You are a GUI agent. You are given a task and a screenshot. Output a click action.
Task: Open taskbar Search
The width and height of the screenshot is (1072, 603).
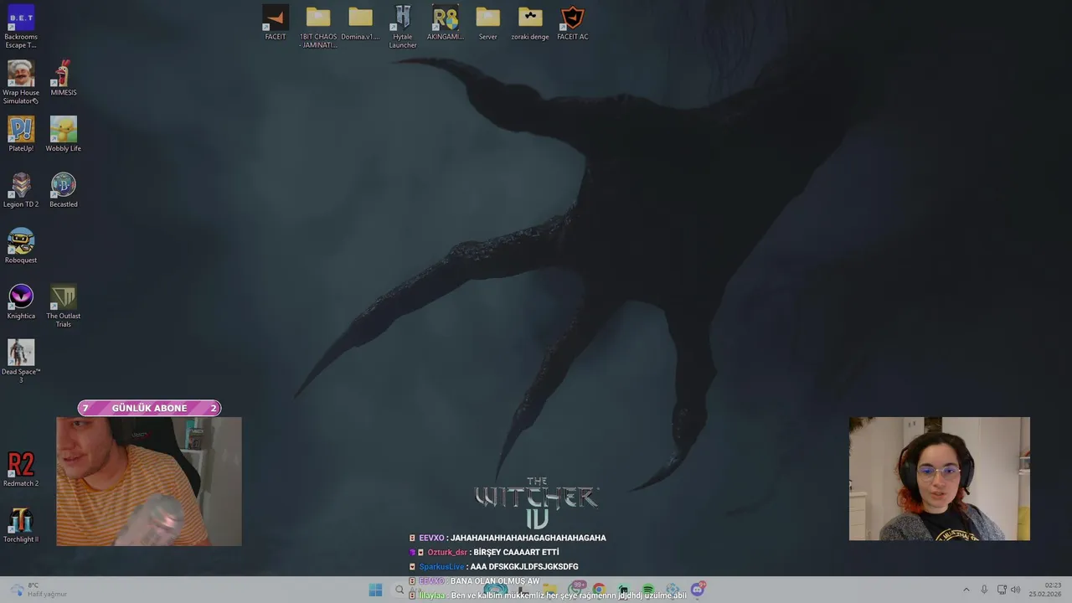pos(399,590)
